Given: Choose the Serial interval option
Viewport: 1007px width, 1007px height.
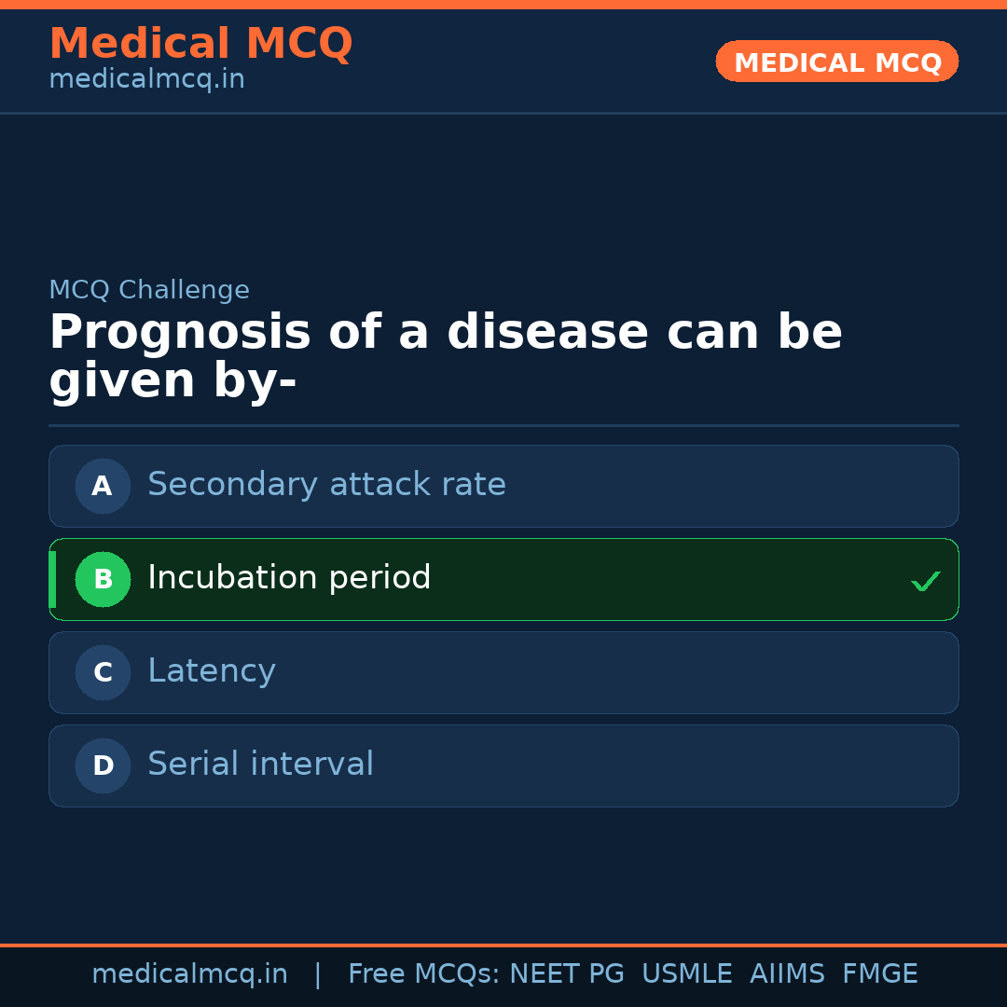Looking at the screenshot, I should point(260,765).
